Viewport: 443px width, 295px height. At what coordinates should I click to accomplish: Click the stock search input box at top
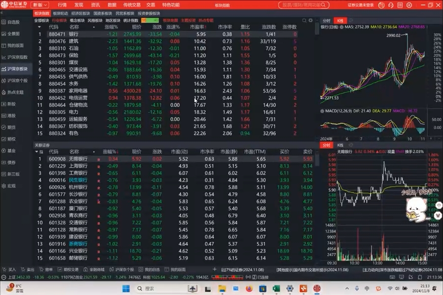click(304, 5)
